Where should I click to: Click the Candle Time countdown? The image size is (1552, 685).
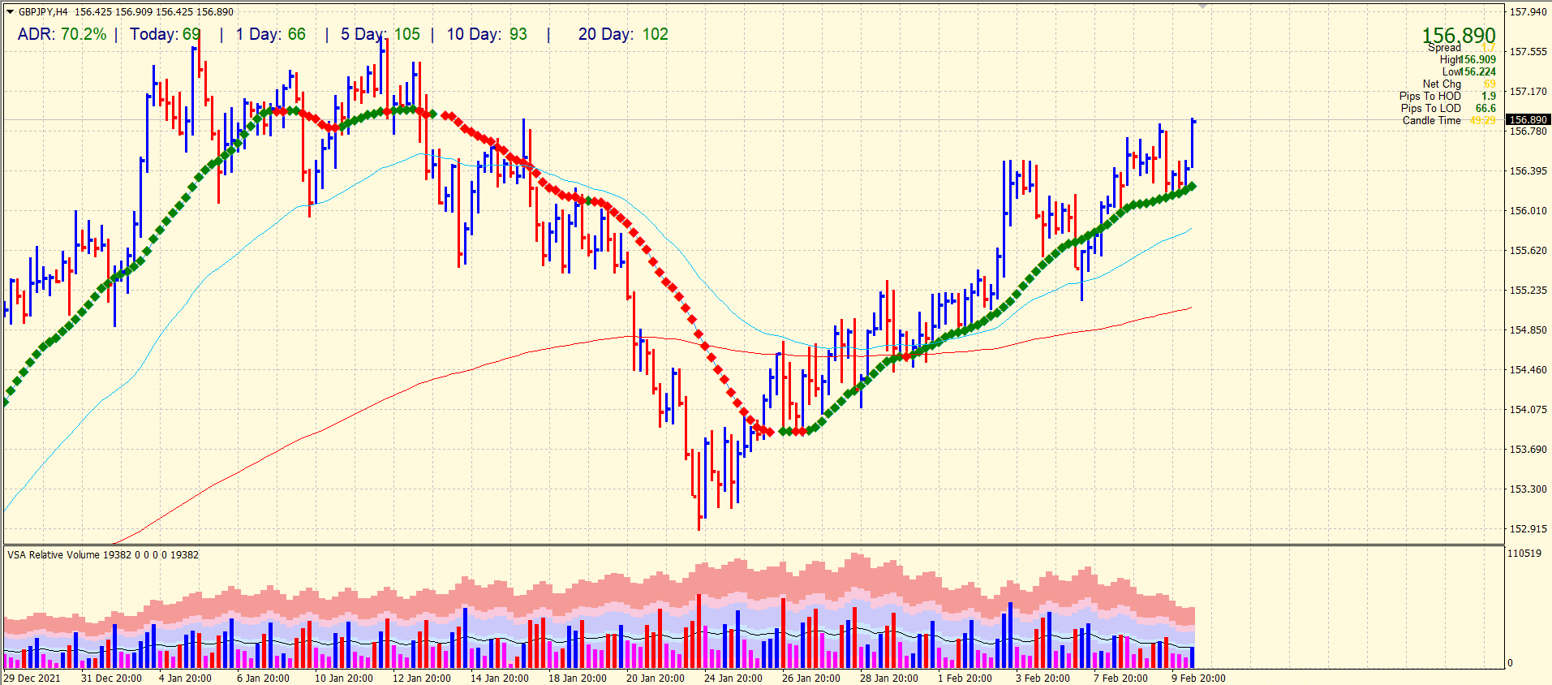pyautogui.click(x=1449, y=120)
